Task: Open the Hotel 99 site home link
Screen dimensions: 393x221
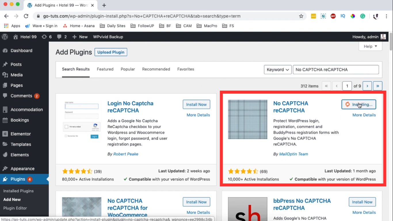Action: 25,37
